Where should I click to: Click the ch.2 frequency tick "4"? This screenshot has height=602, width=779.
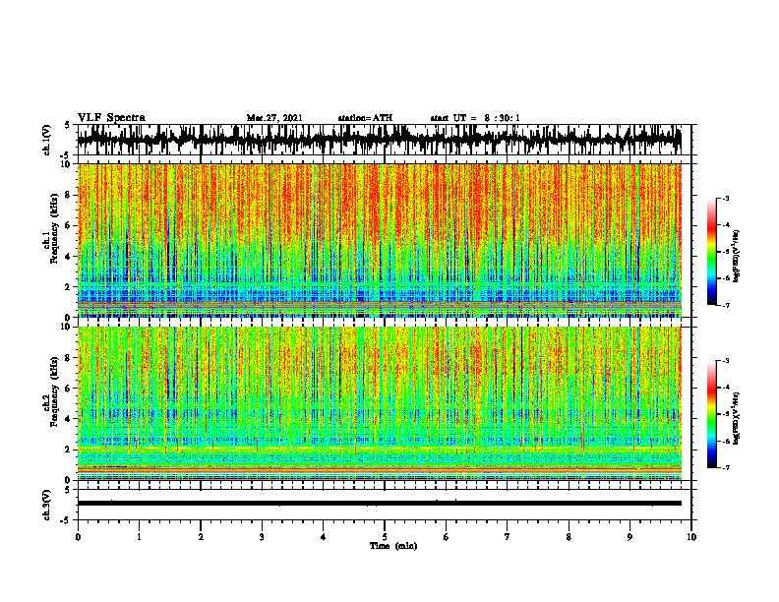point(69,419)
